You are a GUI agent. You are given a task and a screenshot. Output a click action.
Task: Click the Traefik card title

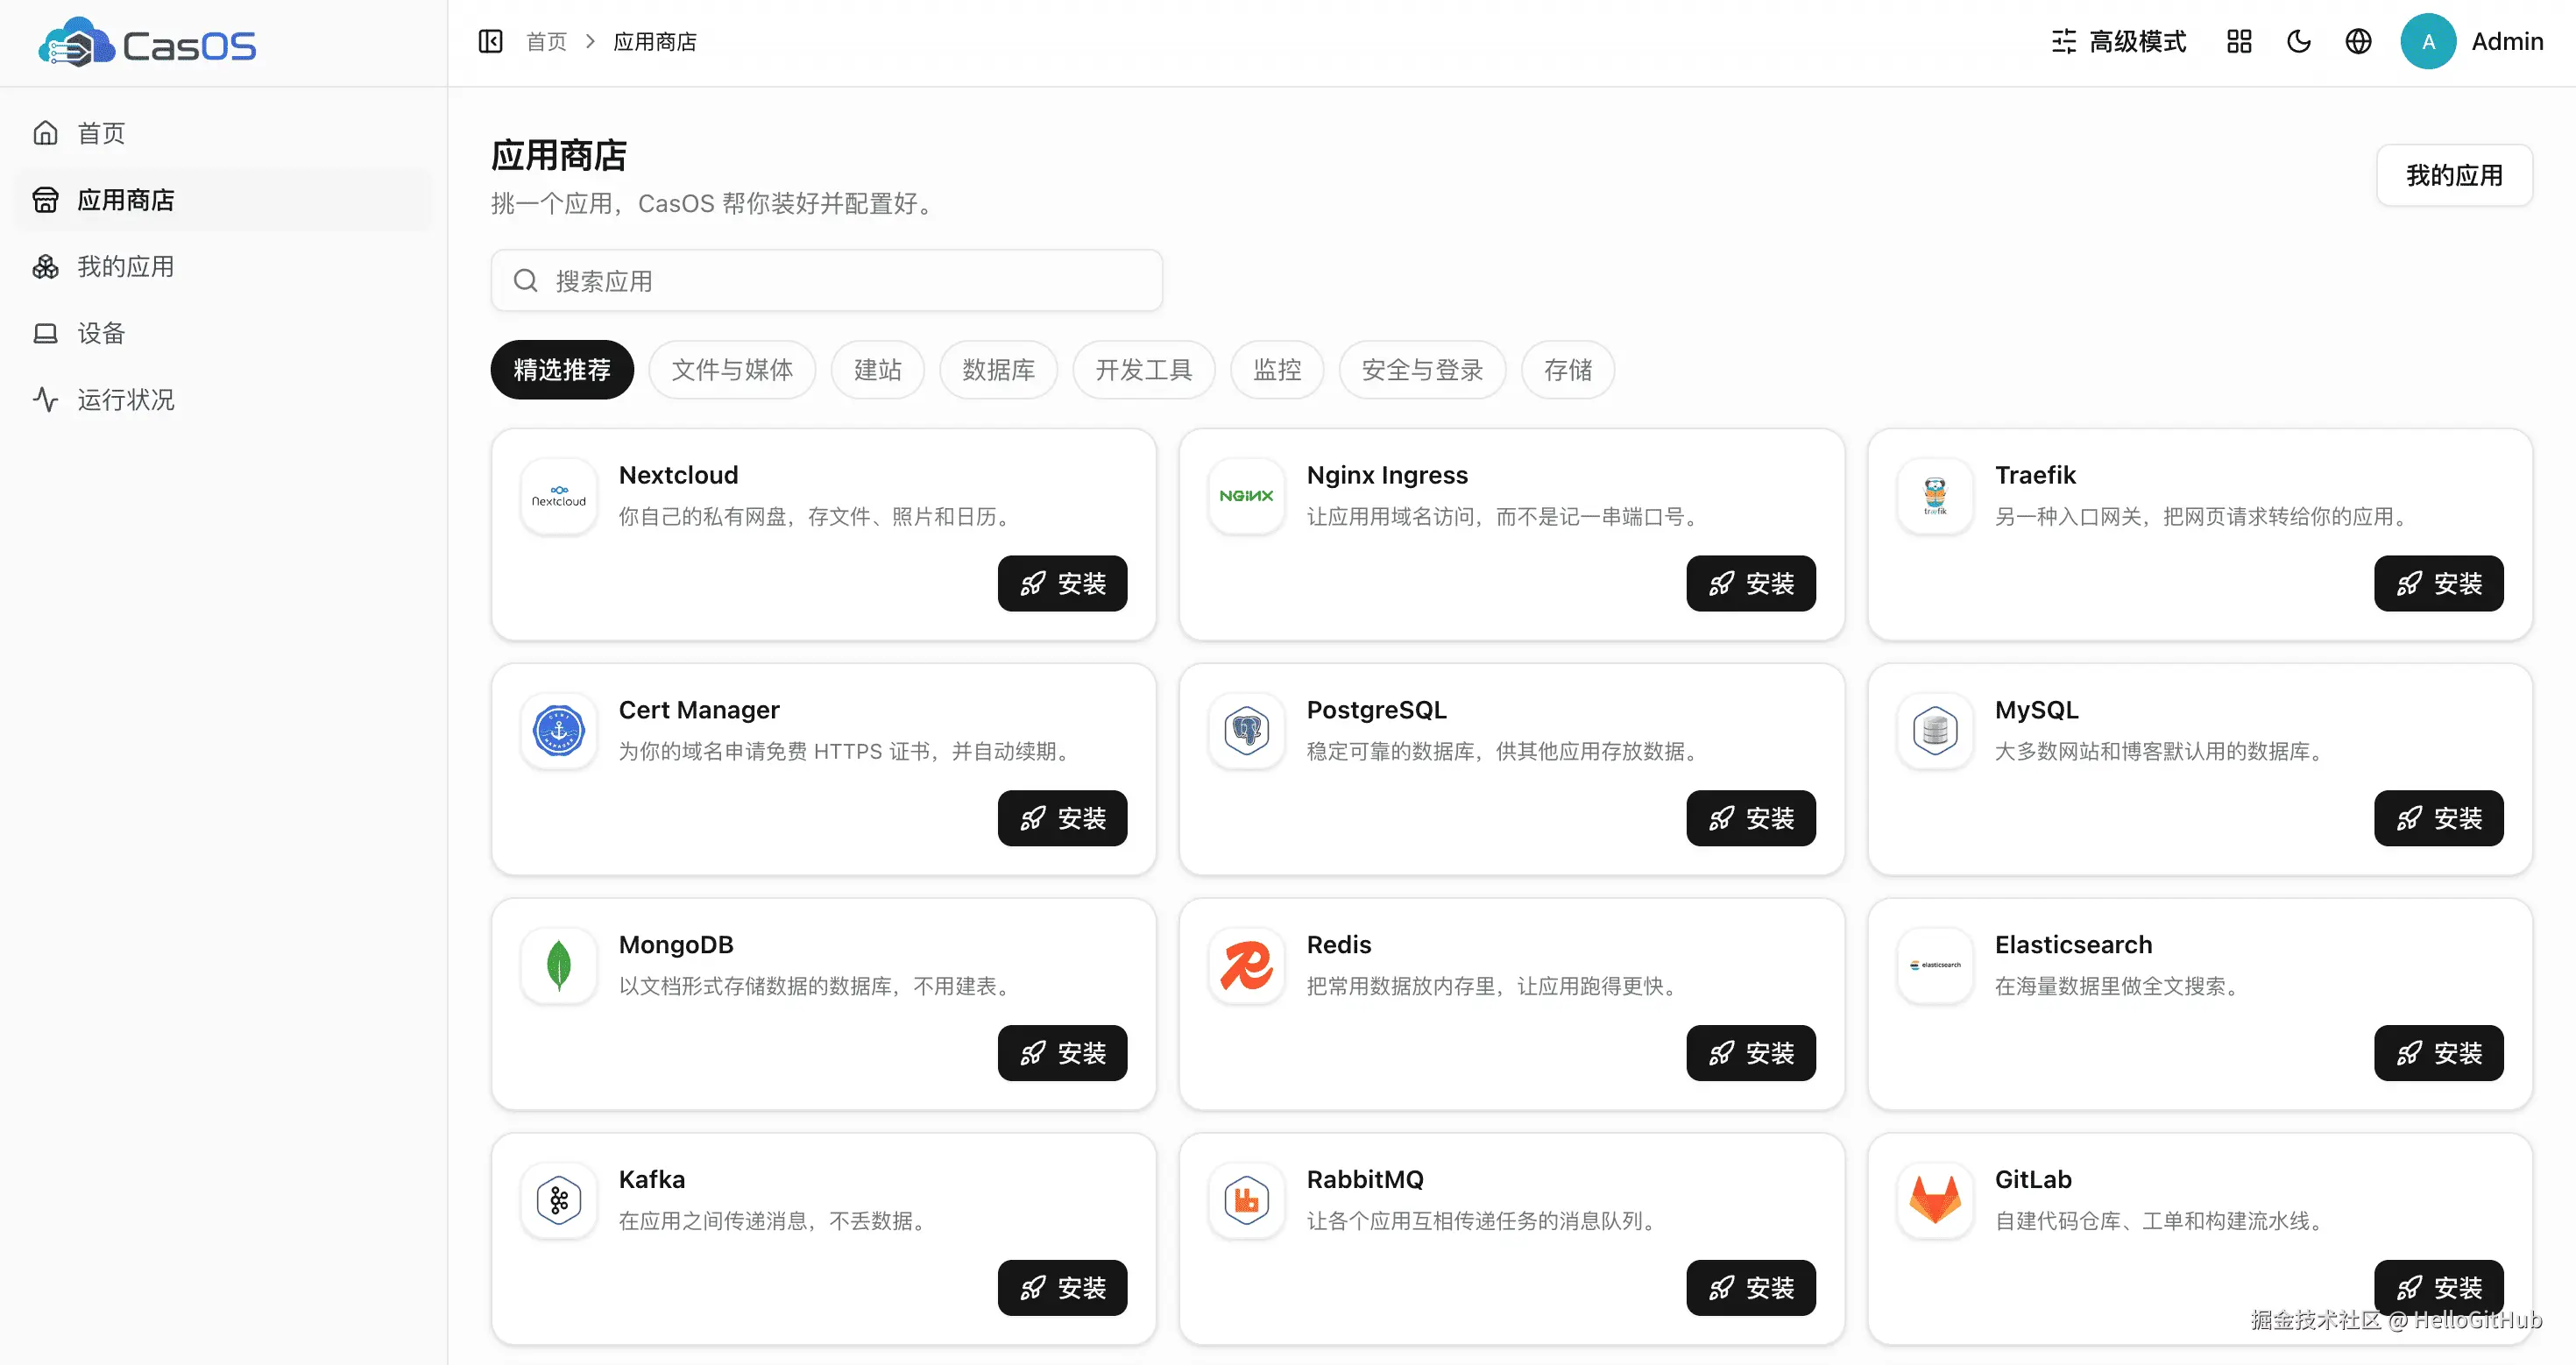point(2035,475)
